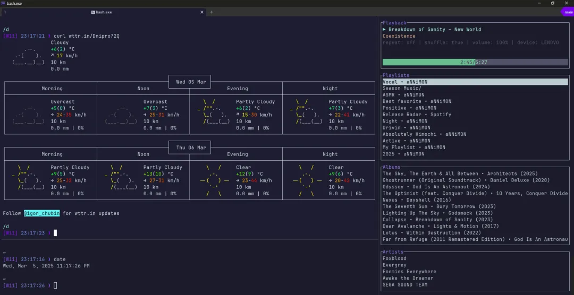The height and width of the screenshot is (295, 574).
Task: Select artist Foxblood
Action: tap(394, 258)
